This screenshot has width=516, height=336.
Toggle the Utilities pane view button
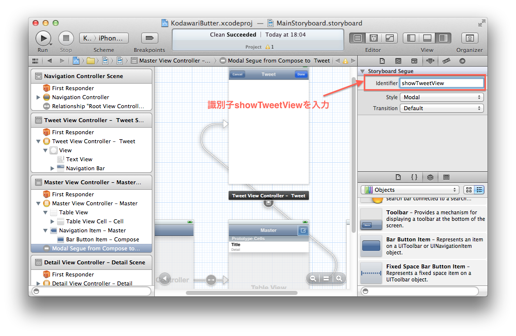pyautogui.click(x=443, y=38)
